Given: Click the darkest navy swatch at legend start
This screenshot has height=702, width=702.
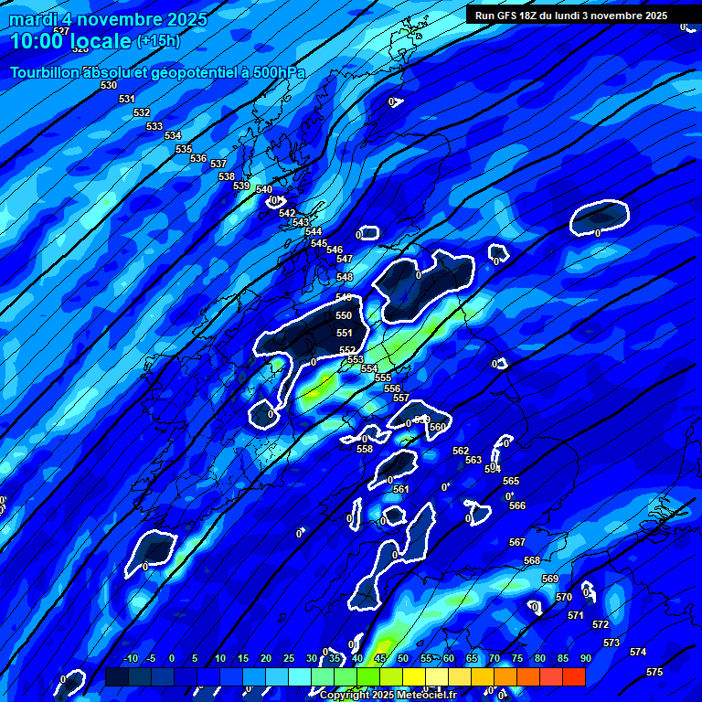Looking at the screenshot, I should pyautogui.click(x=116, y=676).
